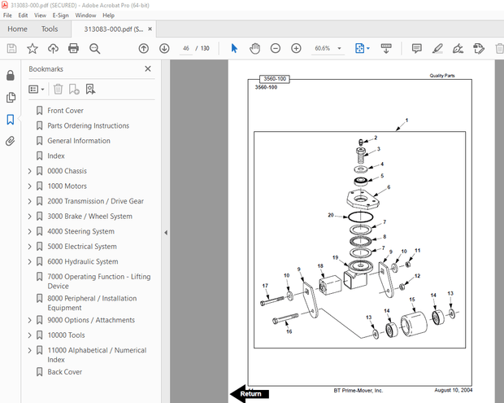Open the Back Cover bookmark
The width and height of the screenshot is (504, 403).
pyautogui.click(x=64, y=372)
